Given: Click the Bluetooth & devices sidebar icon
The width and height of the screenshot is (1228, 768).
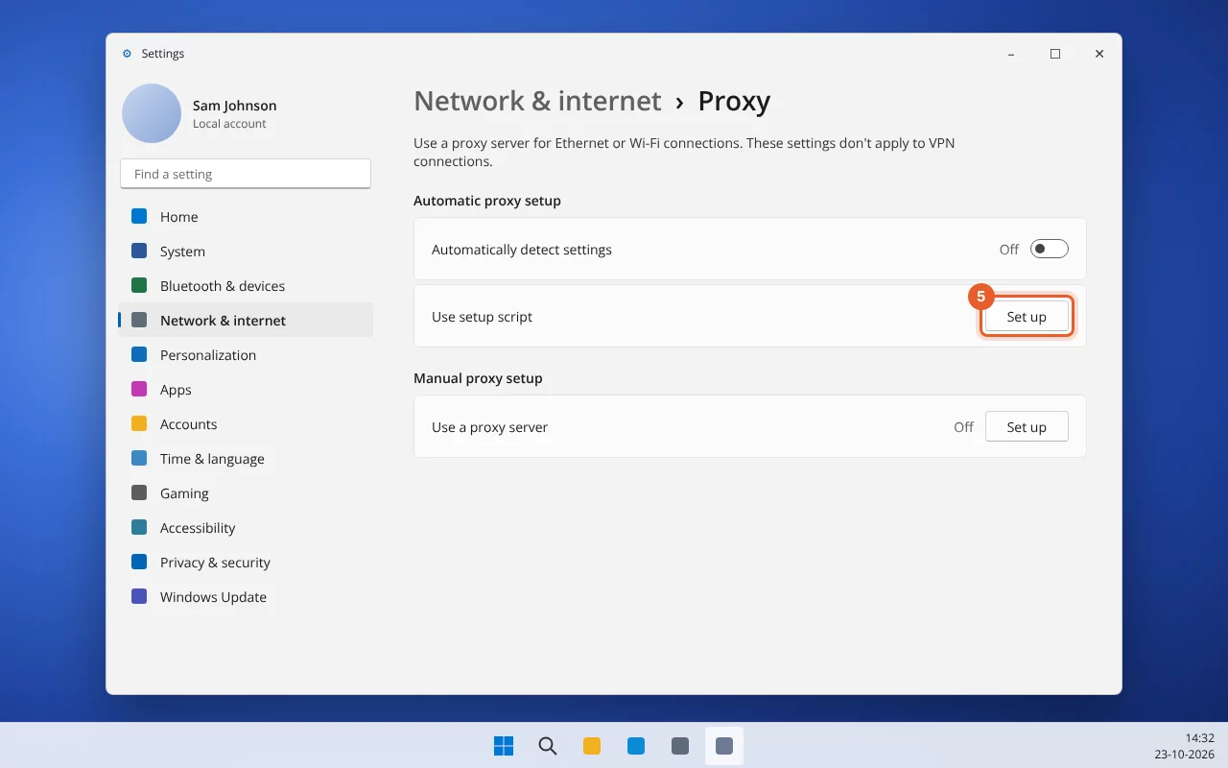Looking at the screenshot, I should click(139, 286).
